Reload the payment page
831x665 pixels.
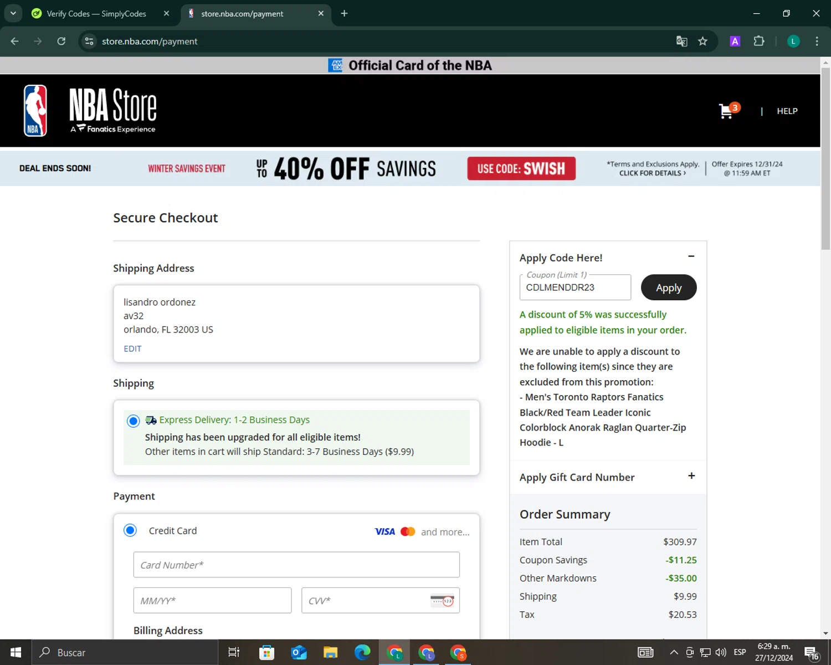[61, 41]
